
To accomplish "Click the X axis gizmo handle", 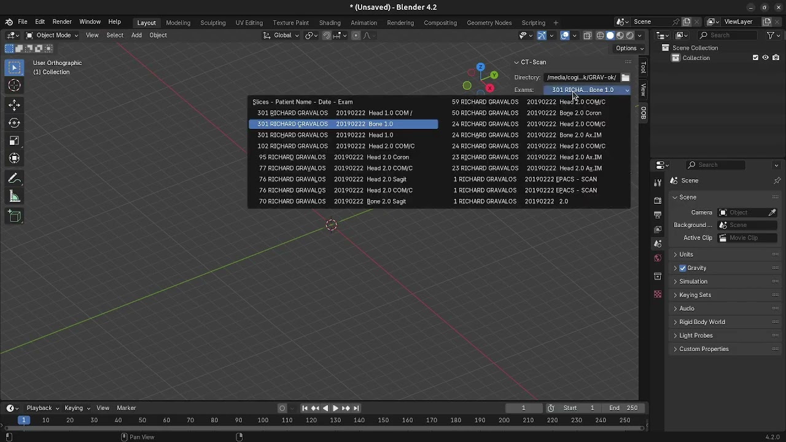I will (x=489, y=88).
